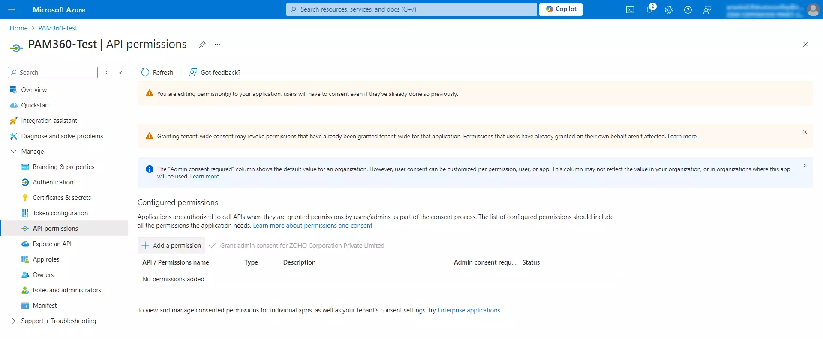Click the Home breadcrumb link
Image resolution: width=823 pixels, height=339 pixels.
(x=18, y=28)
